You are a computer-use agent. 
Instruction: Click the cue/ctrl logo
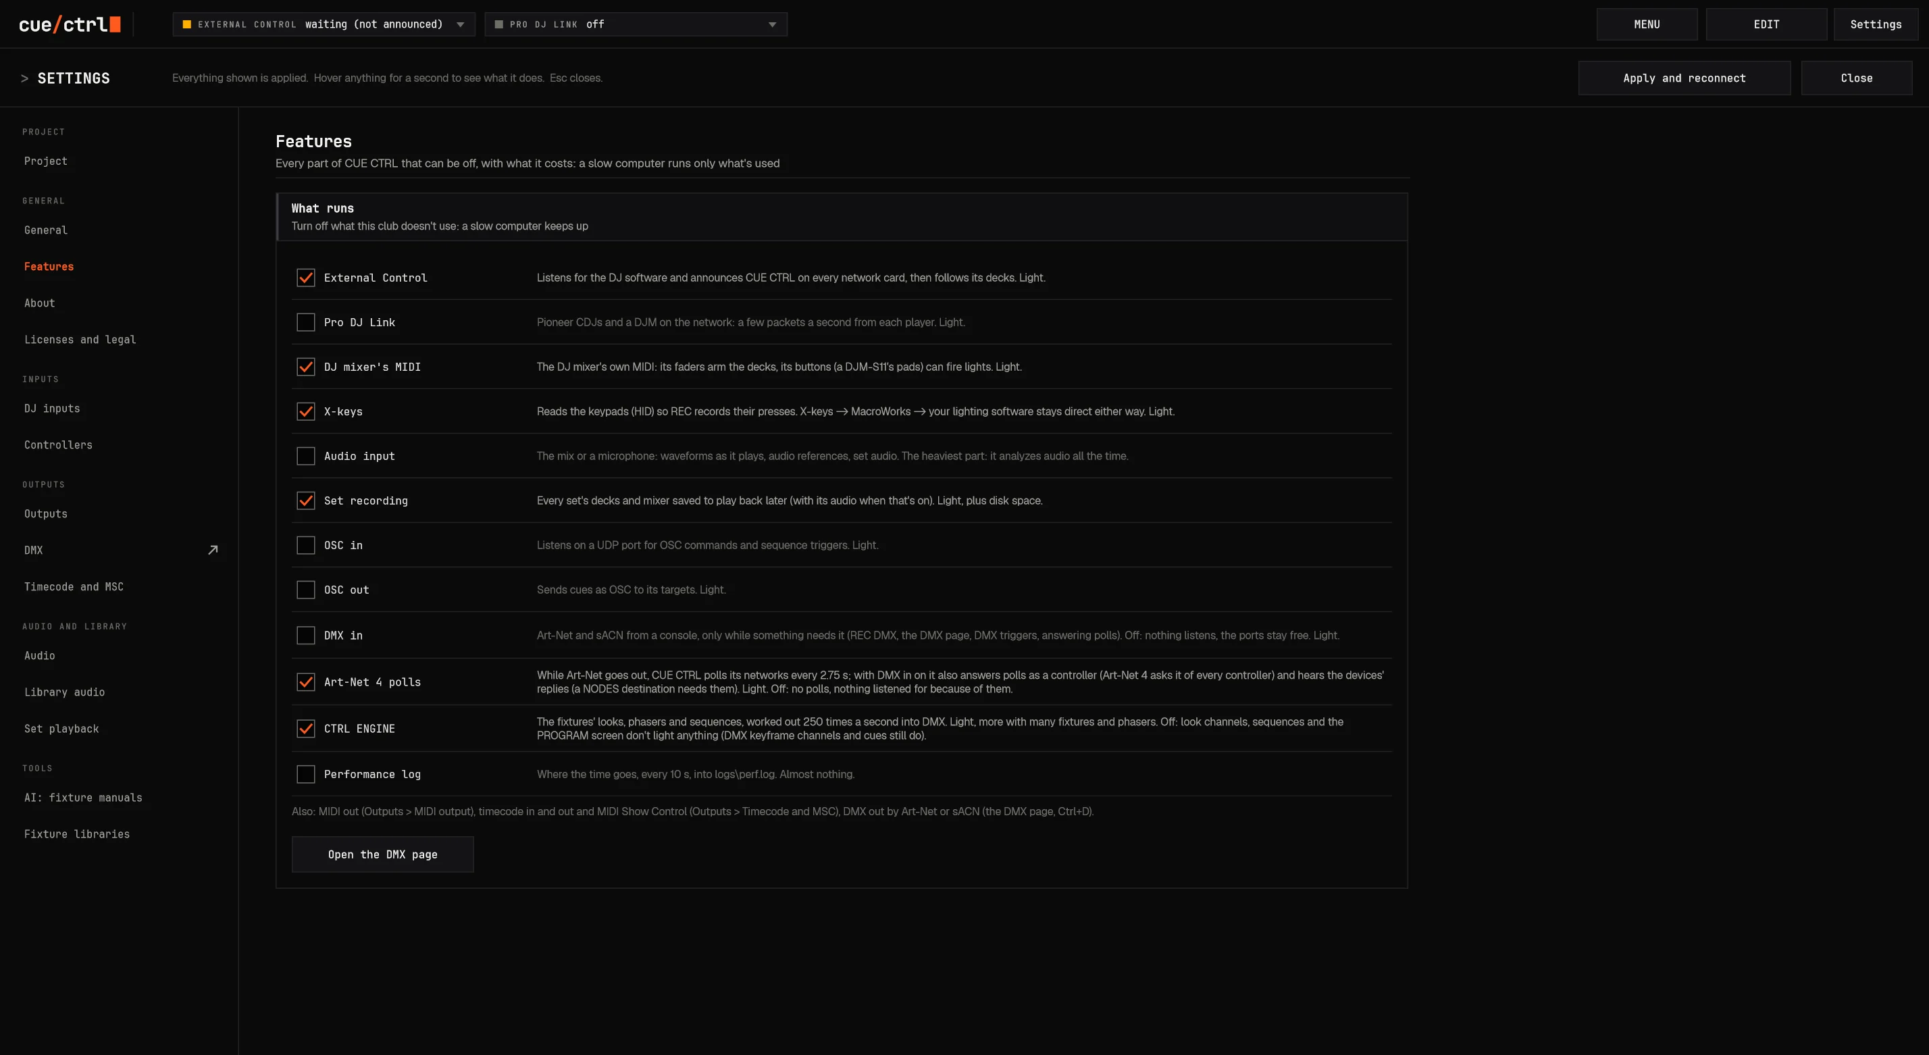point(70,24)
